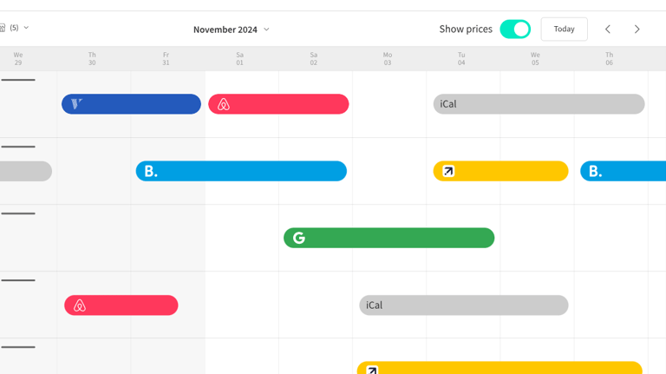The image size is (666, 374).
Task: Click the arrow icon on the yellow booking starting Tu 04
Action: point(448,171)
